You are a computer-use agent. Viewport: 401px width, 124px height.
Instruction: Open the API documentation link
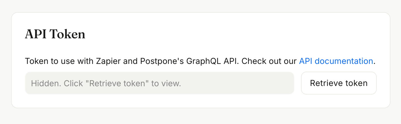pos(336,61)
